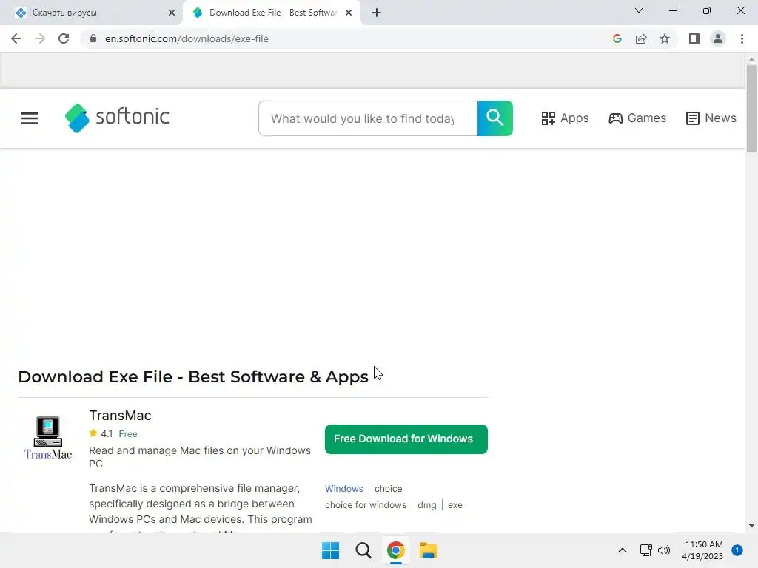Click the address bar URL
758x568 pixels.
coord(187,38)
